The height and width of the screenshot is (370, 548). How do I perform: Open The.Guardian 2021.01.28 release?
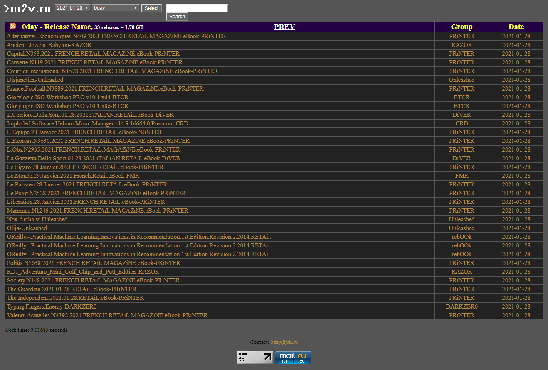point(72,289)
